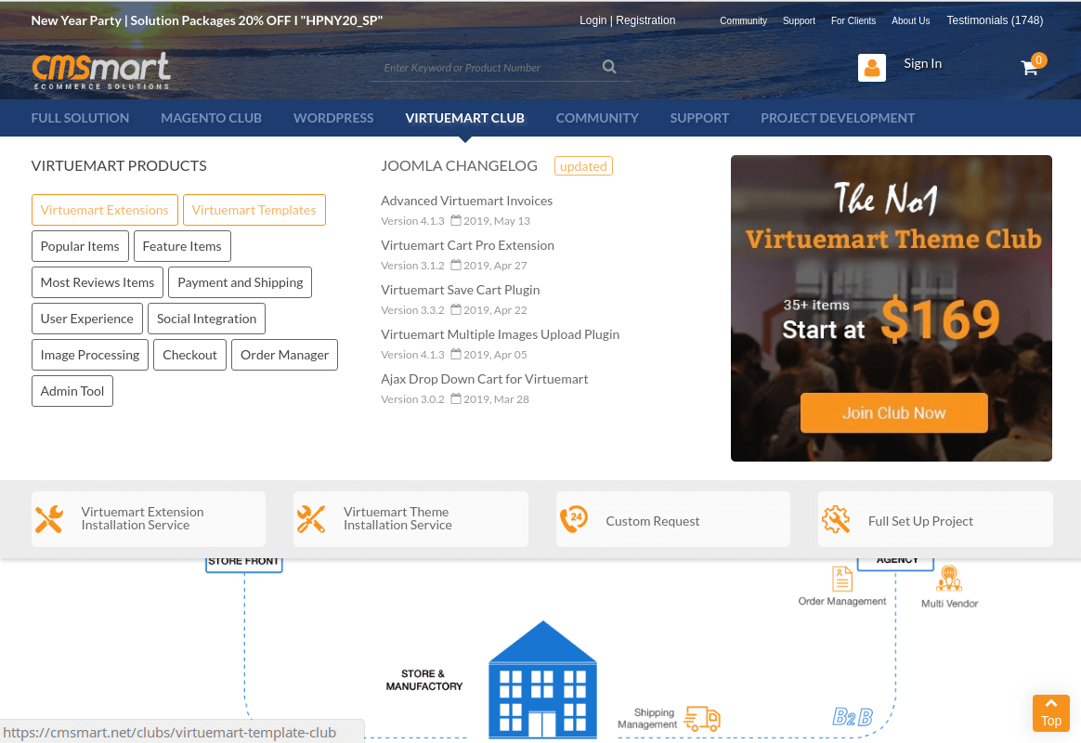The width and height of the screenshot is (1081, 743).
Task: Click the orange user account icon
Action: click(x=871, y=68)
